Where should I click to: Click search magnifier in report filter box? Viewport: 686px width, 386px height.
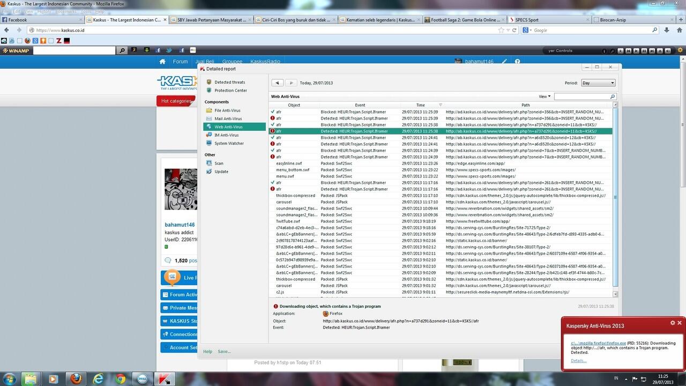pos(613,96)
